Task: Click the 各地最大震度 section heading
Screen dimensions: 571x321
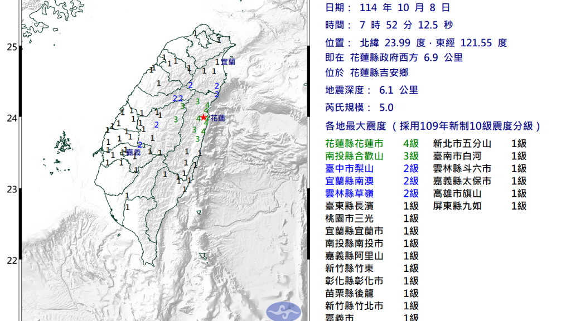Action: coord(433,126)
